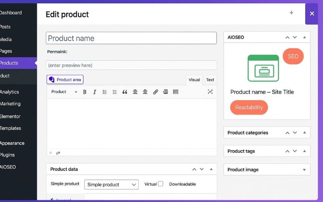Toggle the toolbar kitchen sink icon
Image resolution: width=323 pixels, height=202 pixels.
[x=176, y=92]
